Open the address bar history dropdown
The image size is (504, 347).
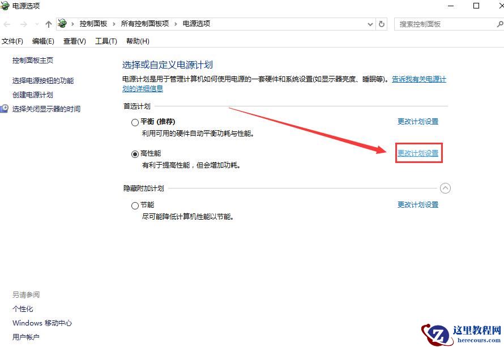coord(370,24)
